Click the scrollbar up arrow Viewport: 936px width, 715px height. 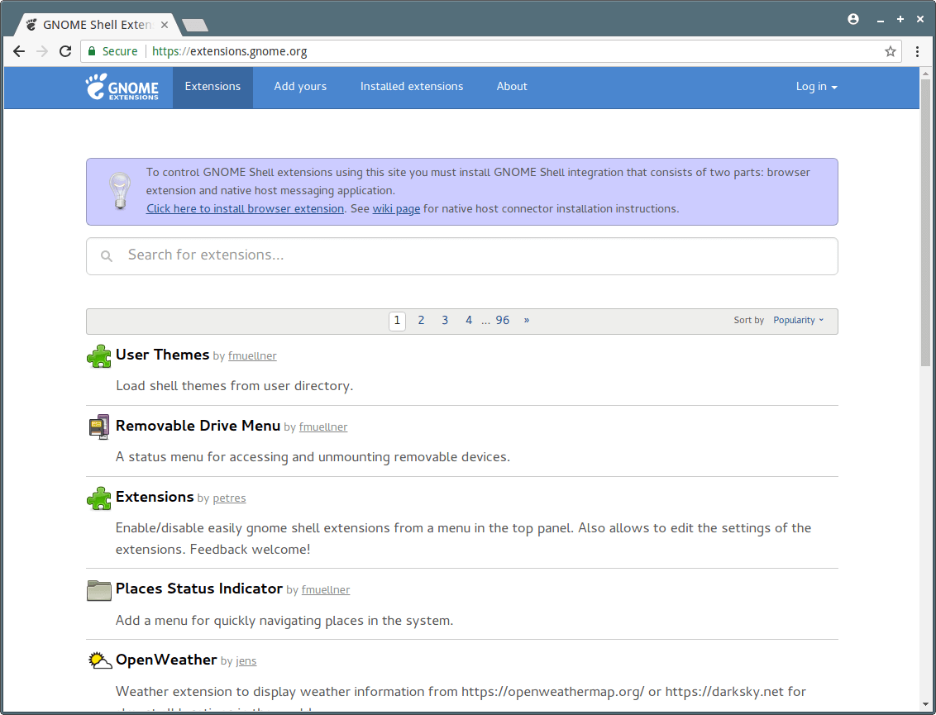(925, 73)
